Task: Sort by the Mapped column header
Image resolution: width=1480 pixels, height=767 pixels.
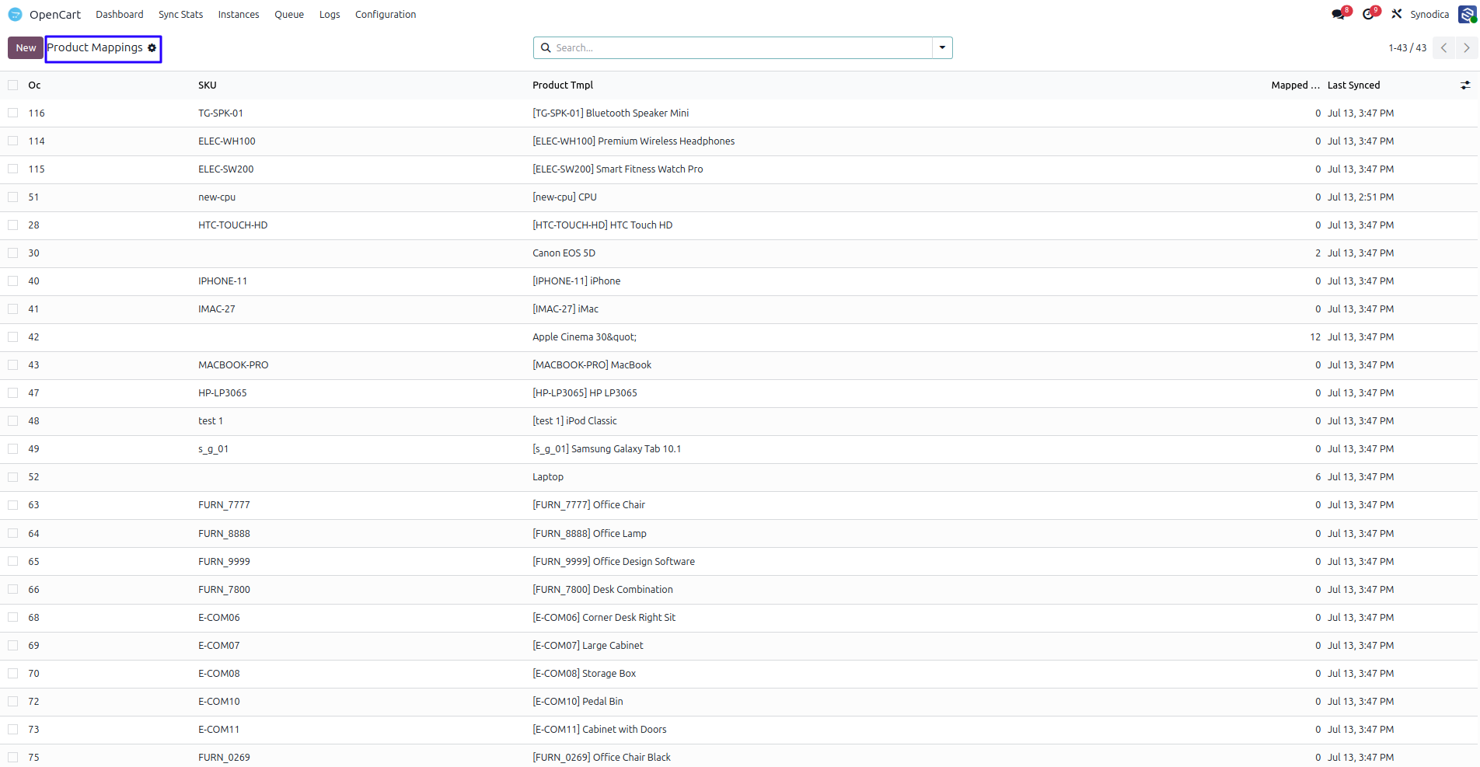Action: coord(1295,85)
